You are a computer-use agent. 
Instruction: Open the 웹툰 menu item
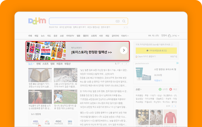pos(78,36)
